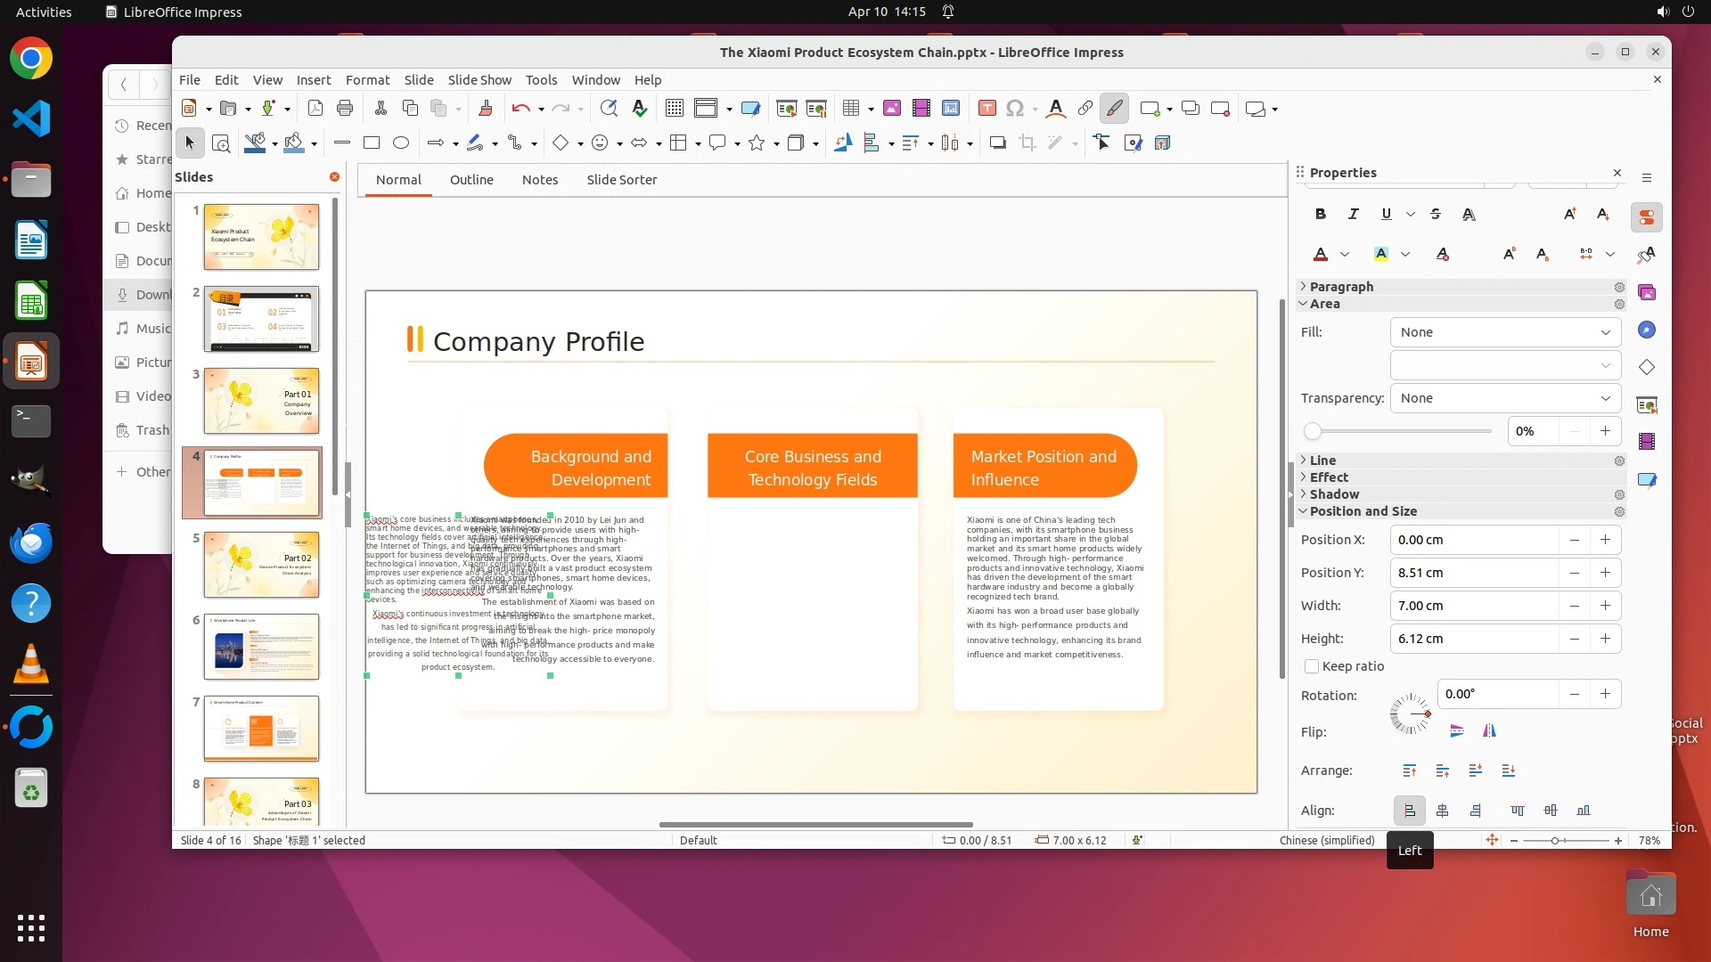This screenshot has height=962, width=1711.
Task: Open the Slide Show menu
Action: (479, 80)
